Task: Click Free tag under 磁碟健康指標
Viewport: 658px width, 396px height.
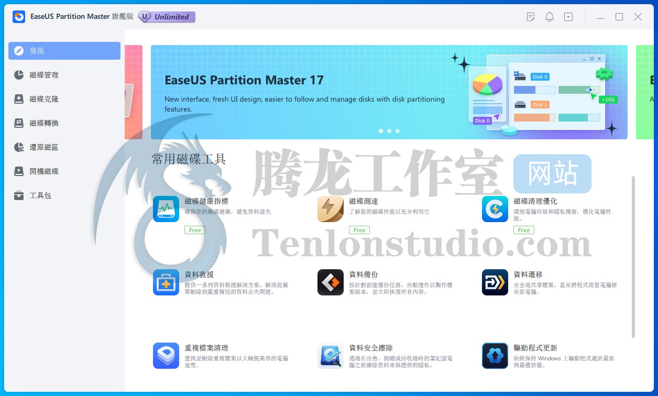Action: pos(195,230)
